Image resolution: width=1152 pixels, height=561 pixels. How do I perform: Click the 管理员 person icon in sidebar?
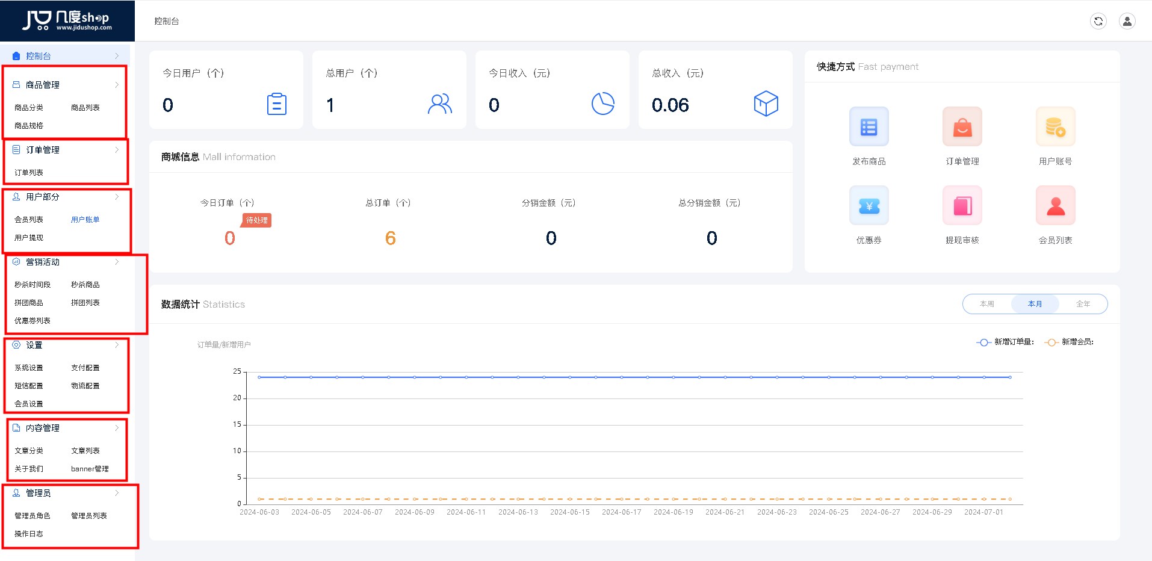[x=16, y=493]
